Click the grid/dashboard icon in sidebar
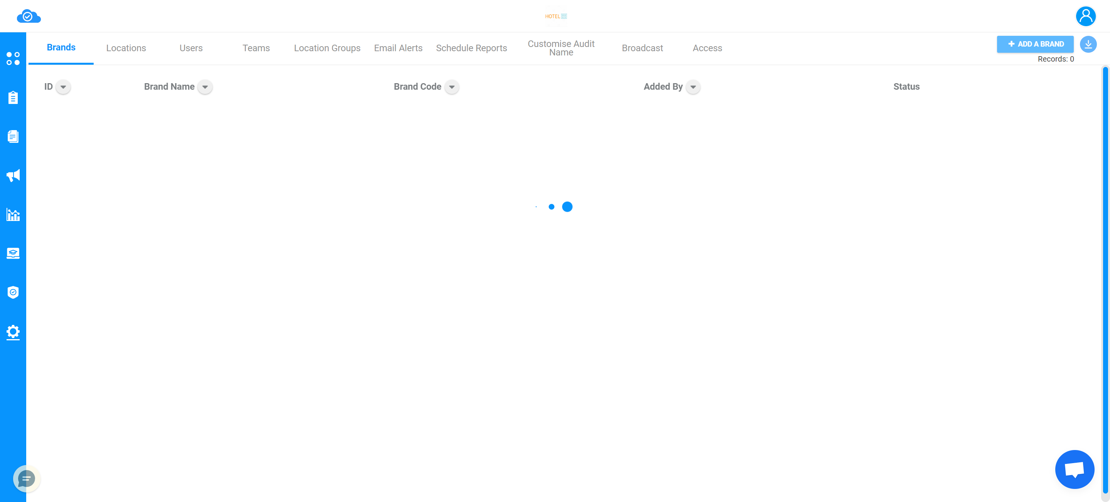Image resolution: width=1110 pixels, height=502 pixels. point(13,58)
